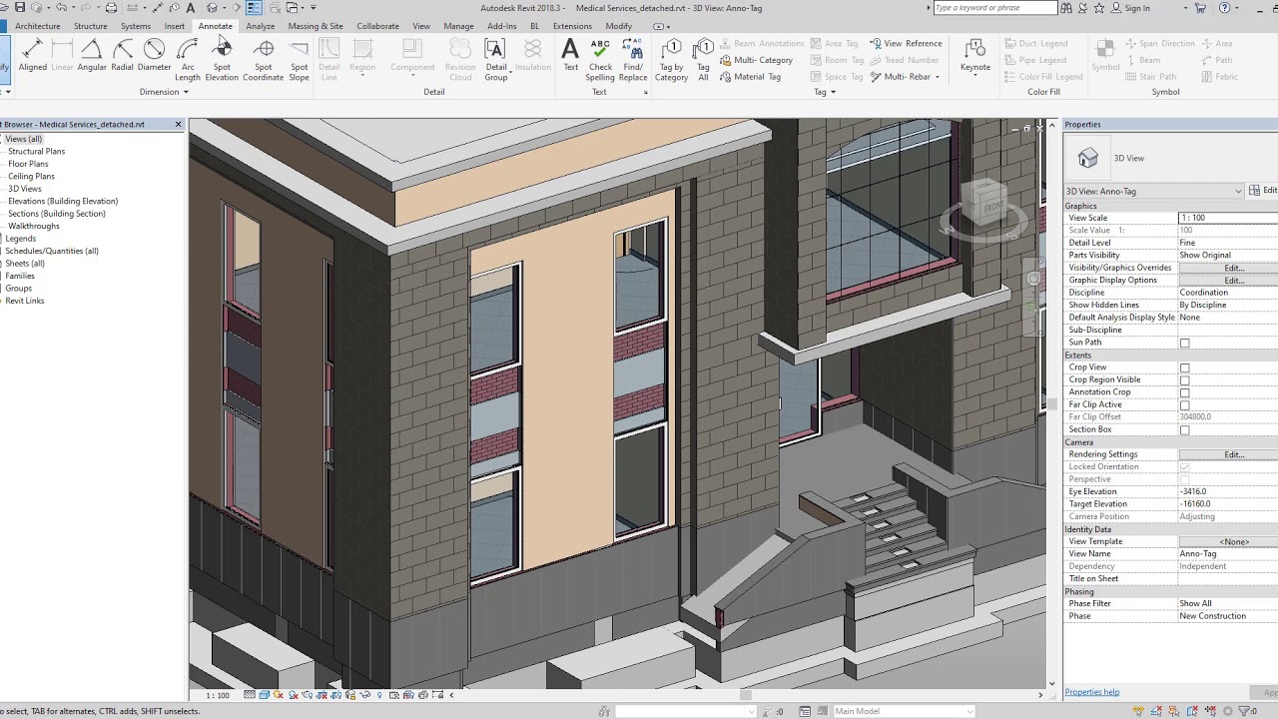Select Schedules/Quantities (all) in the browser
The image size is (1278, 719).
click(x=52, y=251)
